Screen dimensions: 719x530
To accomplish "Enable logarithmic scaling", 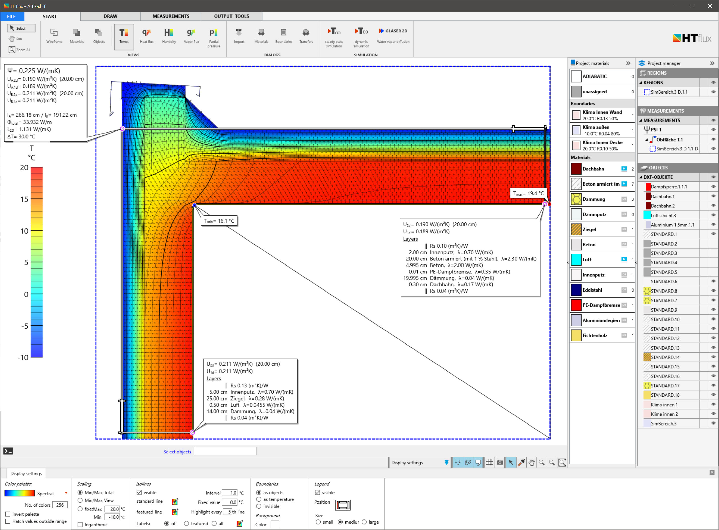I will pos(80,524).
